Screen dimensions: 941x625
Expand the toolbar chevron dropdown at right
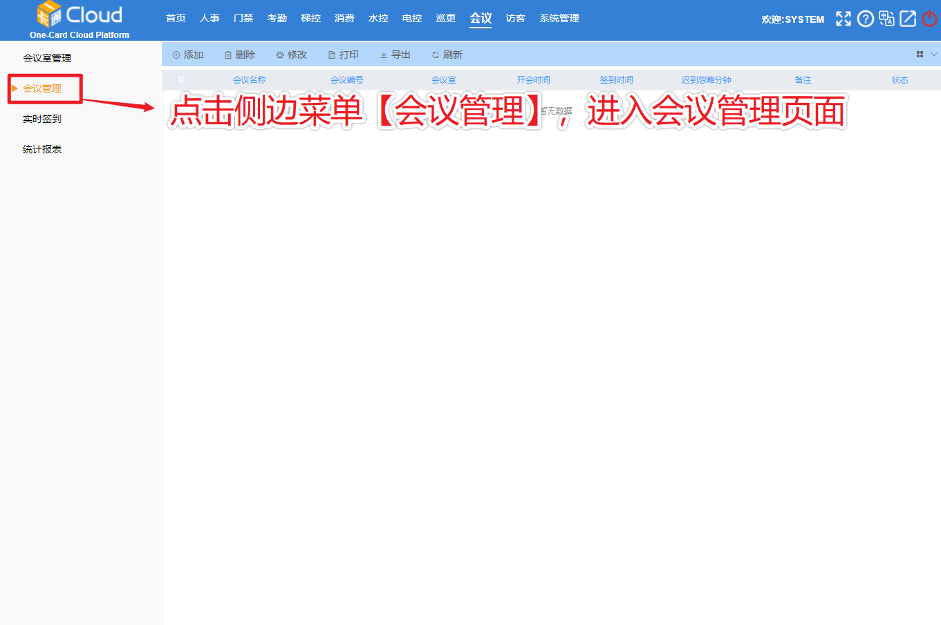tap(934, 55)
